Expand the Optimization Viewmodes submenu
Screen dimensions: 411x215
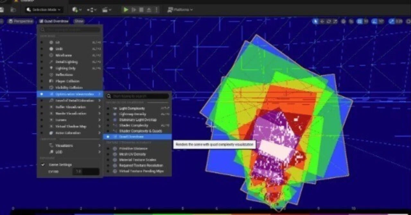70,94
